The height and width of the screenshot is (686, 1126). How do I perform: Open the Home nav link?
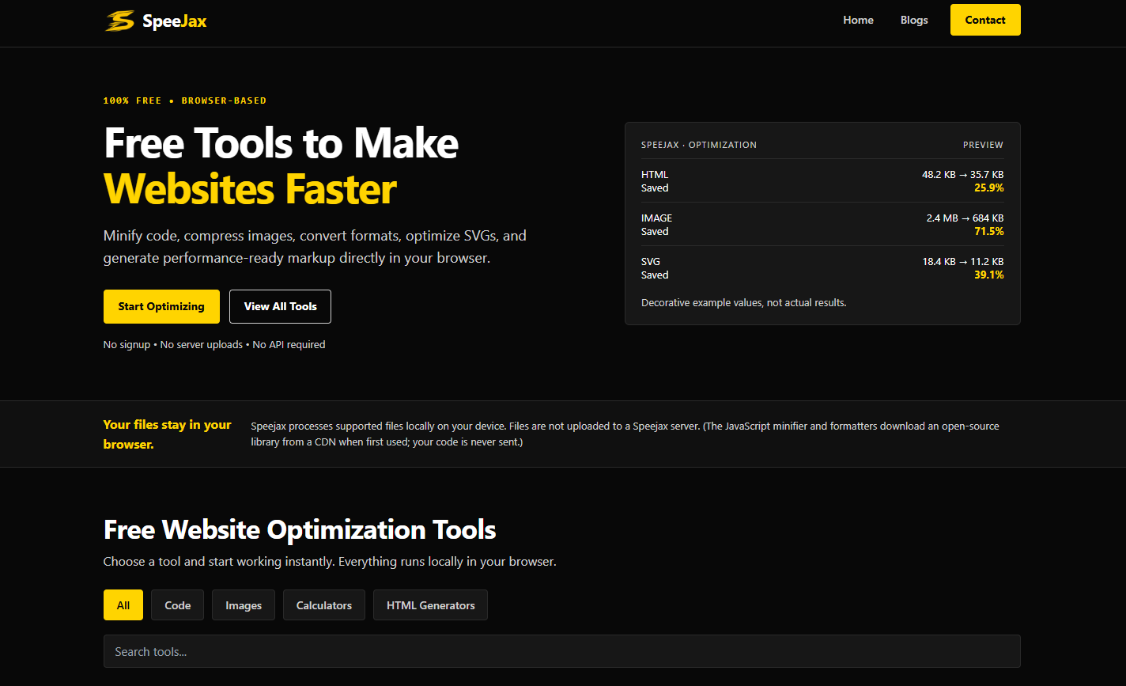[x=858, y=20]
